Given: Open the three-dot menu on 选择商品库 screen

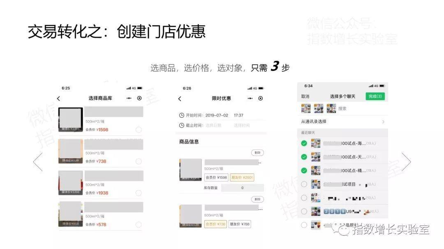Looking at the screenshot, I should point(129,98).
